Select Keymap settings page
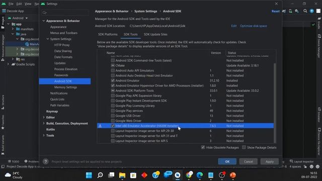Screen dimensions: 322x181 coord(52,112)
